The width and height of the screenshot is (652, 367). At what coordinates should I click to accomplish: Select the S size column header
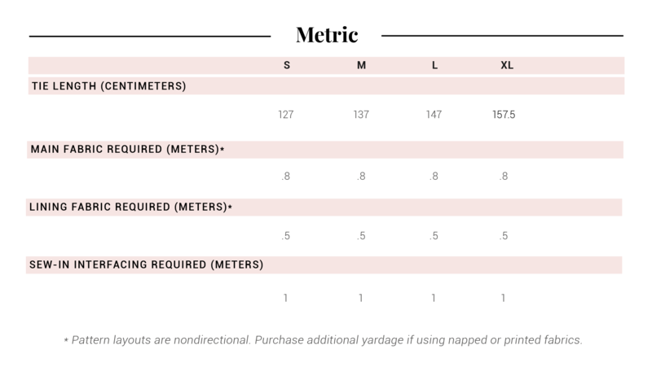tap(287, 65)
